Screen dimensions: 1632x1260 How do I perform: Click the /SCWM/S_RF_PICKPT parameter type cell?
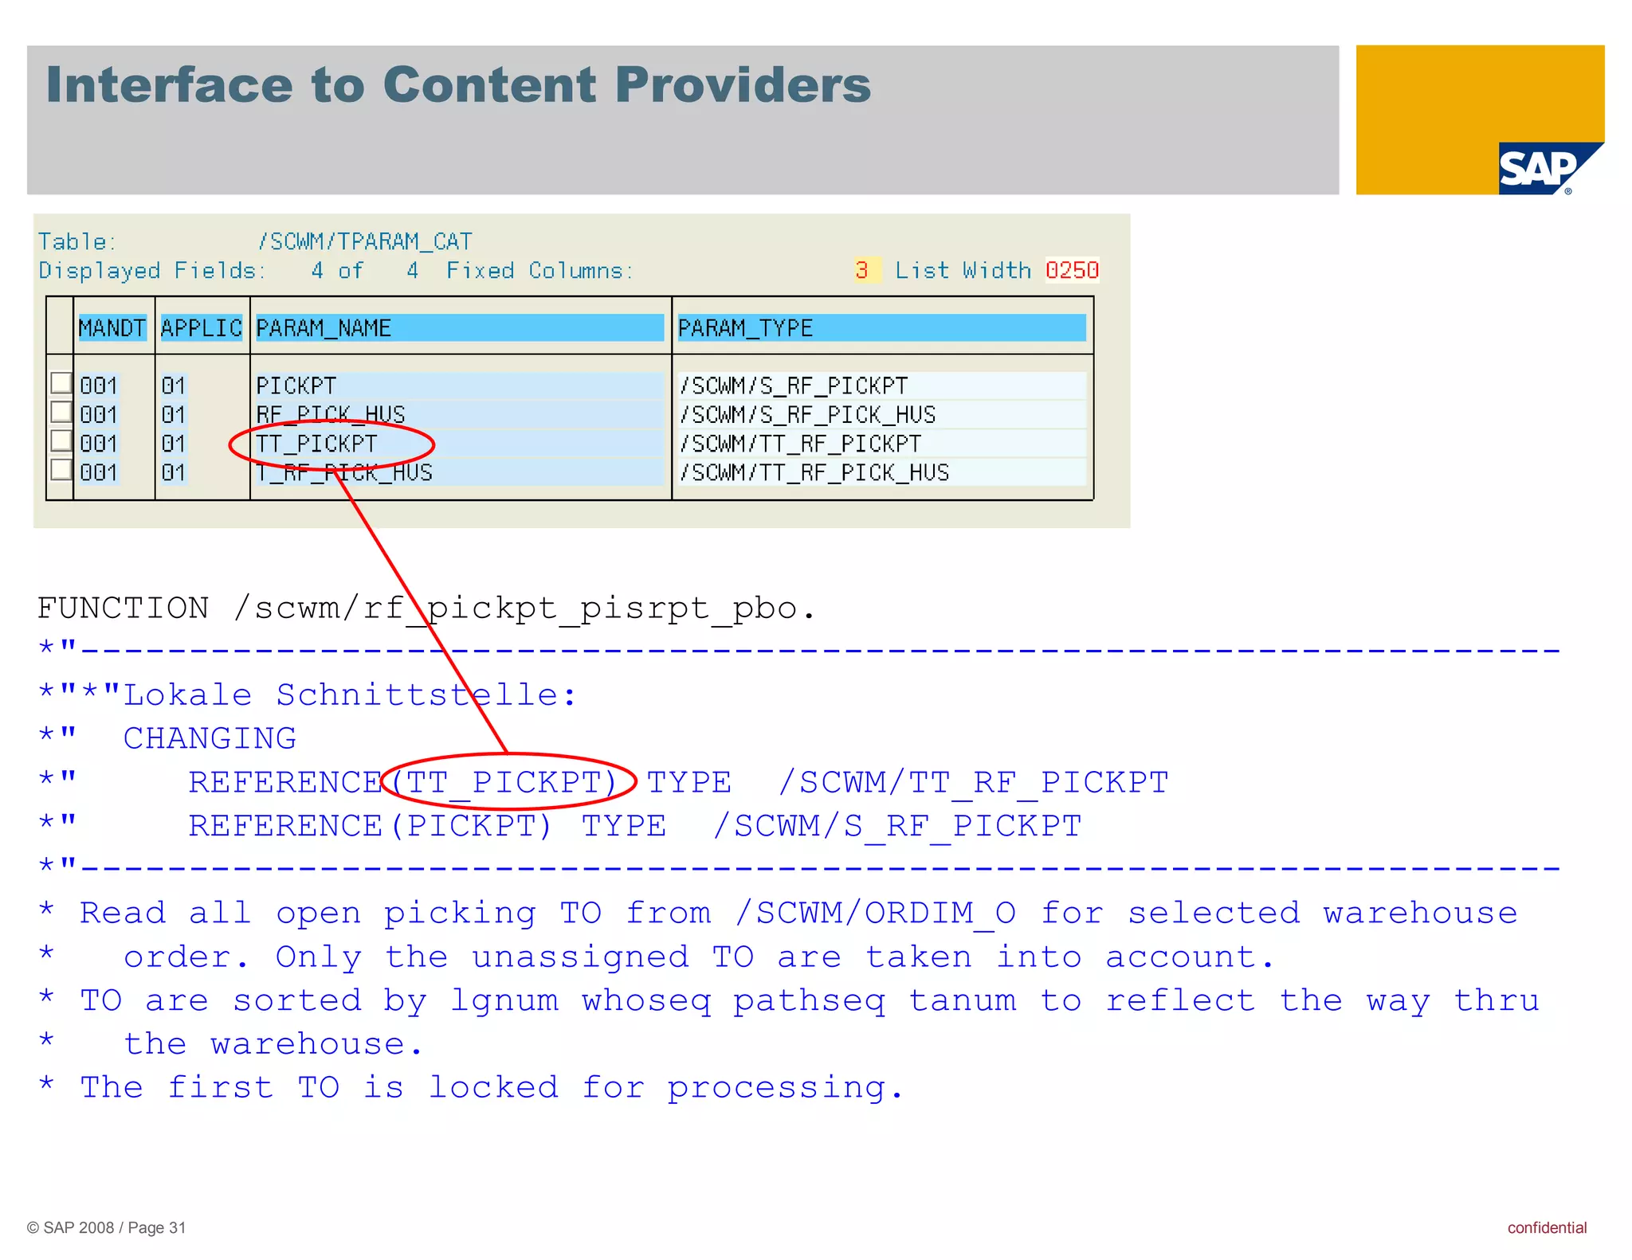point(794,386)
